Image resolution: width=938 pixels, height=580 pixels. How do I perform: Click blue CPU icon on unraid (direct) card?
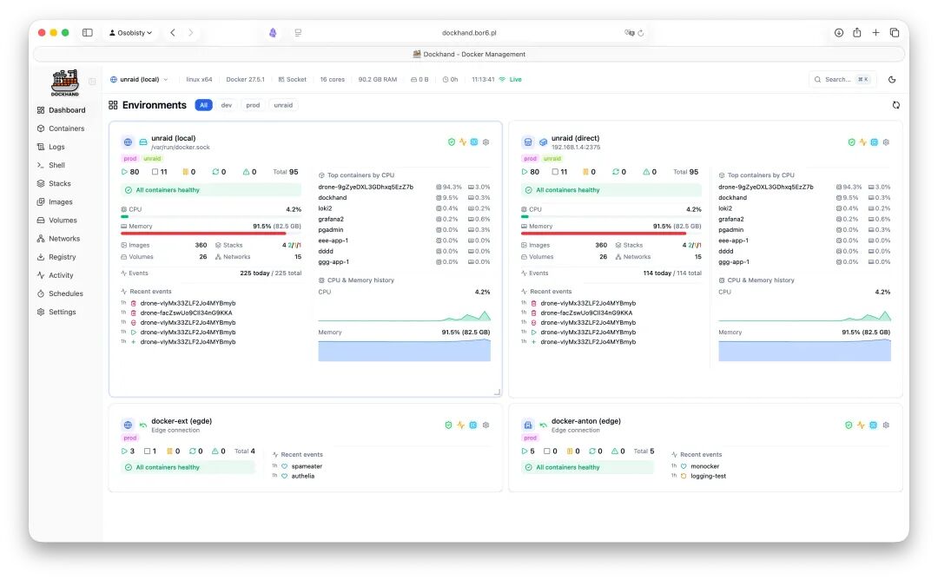tap(874, 142)
